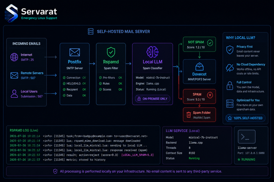Click the Full Control padlock icon
Image resolution: width=274 pixels, height=182 pixels.
230,86
